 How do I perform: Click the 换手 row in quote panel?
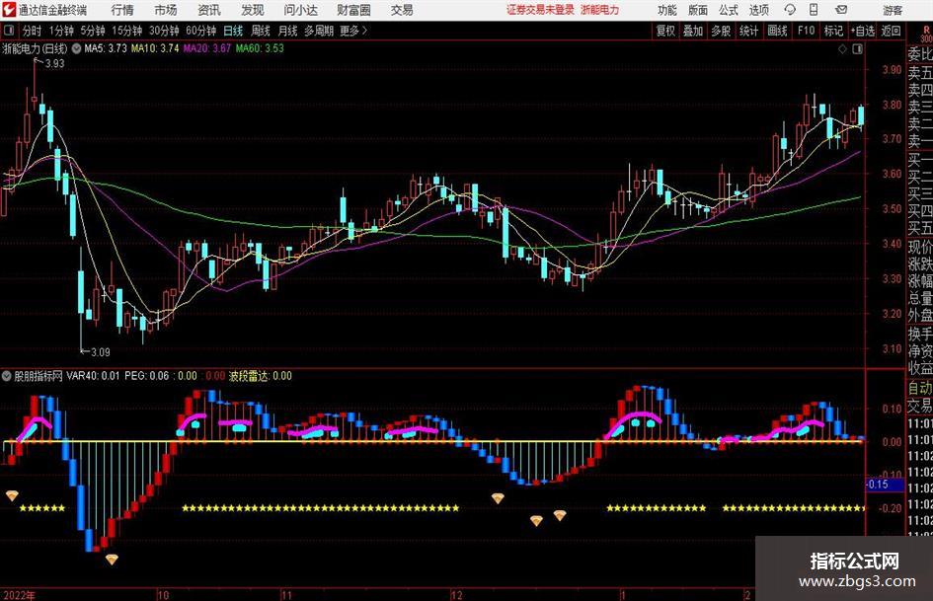coord(919,335)
